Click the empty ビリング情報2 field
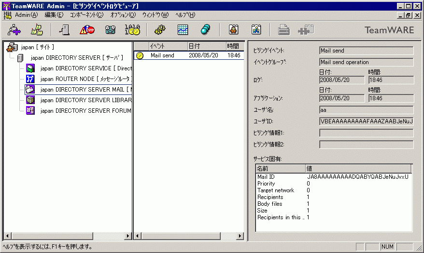This screenshot has width=424, height=253. point(367,145)
